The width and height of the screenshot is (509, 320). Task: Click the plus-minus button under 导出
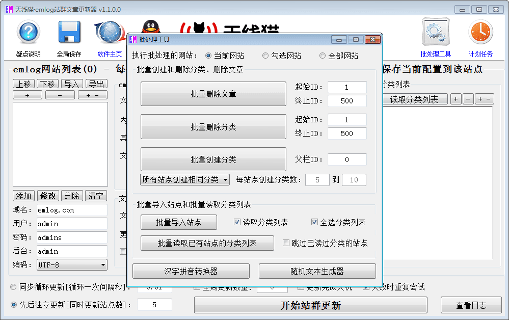click(93, 95)
